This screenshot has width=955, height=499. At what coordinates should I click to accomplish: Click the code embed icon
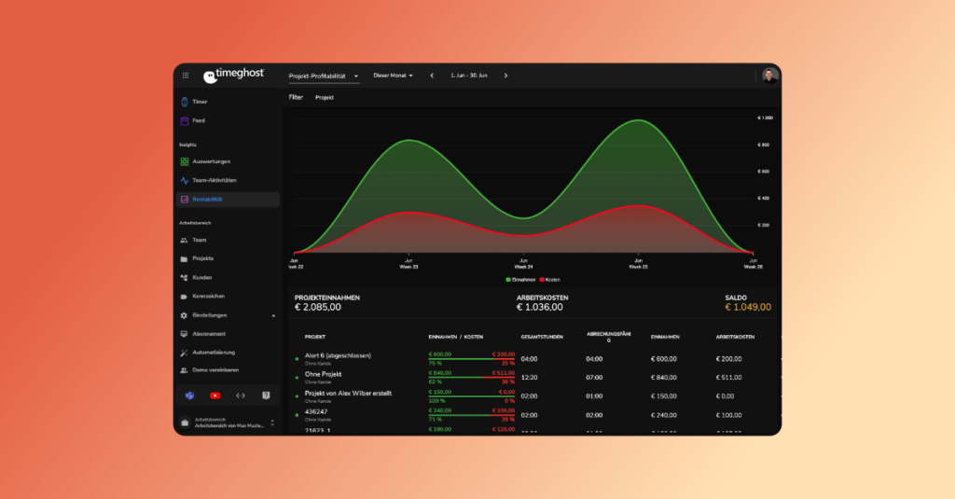241,395
